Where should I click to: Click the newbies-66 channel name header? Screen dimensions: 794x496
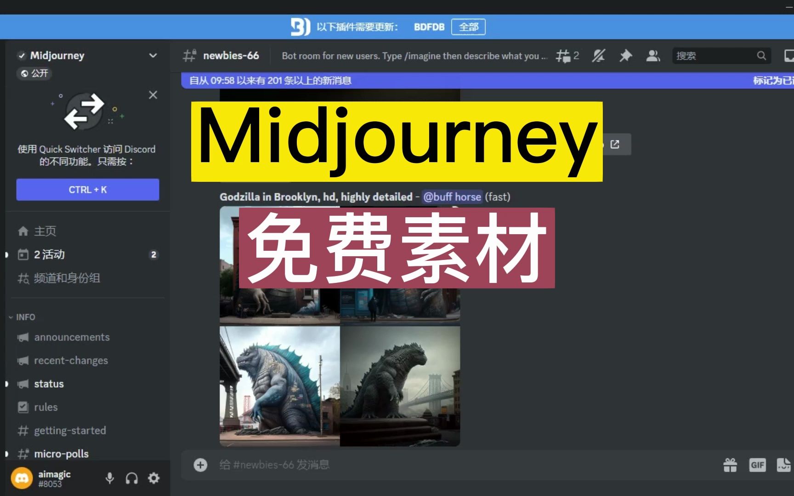[231, 56]
